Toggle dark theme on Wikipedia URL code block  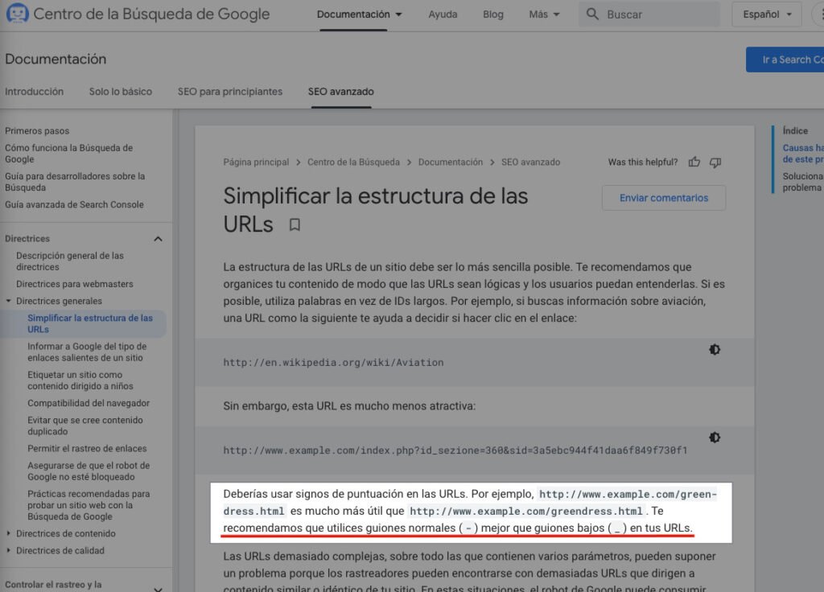click(715, 349)
